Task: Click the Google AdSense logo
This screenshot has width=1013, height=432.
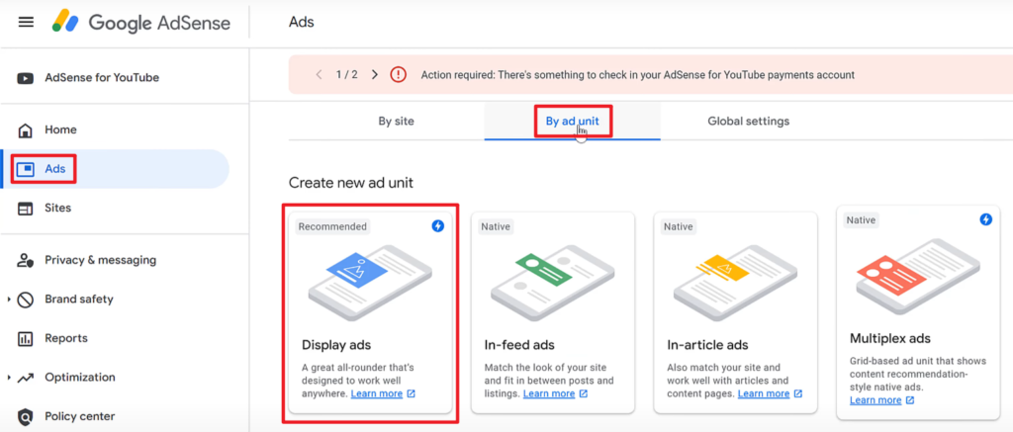Action: point(141,23)
